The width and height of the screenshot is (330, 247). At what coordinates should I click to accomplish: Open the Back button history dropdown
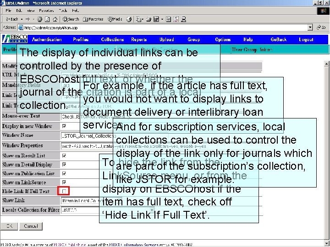click(22, 19)
